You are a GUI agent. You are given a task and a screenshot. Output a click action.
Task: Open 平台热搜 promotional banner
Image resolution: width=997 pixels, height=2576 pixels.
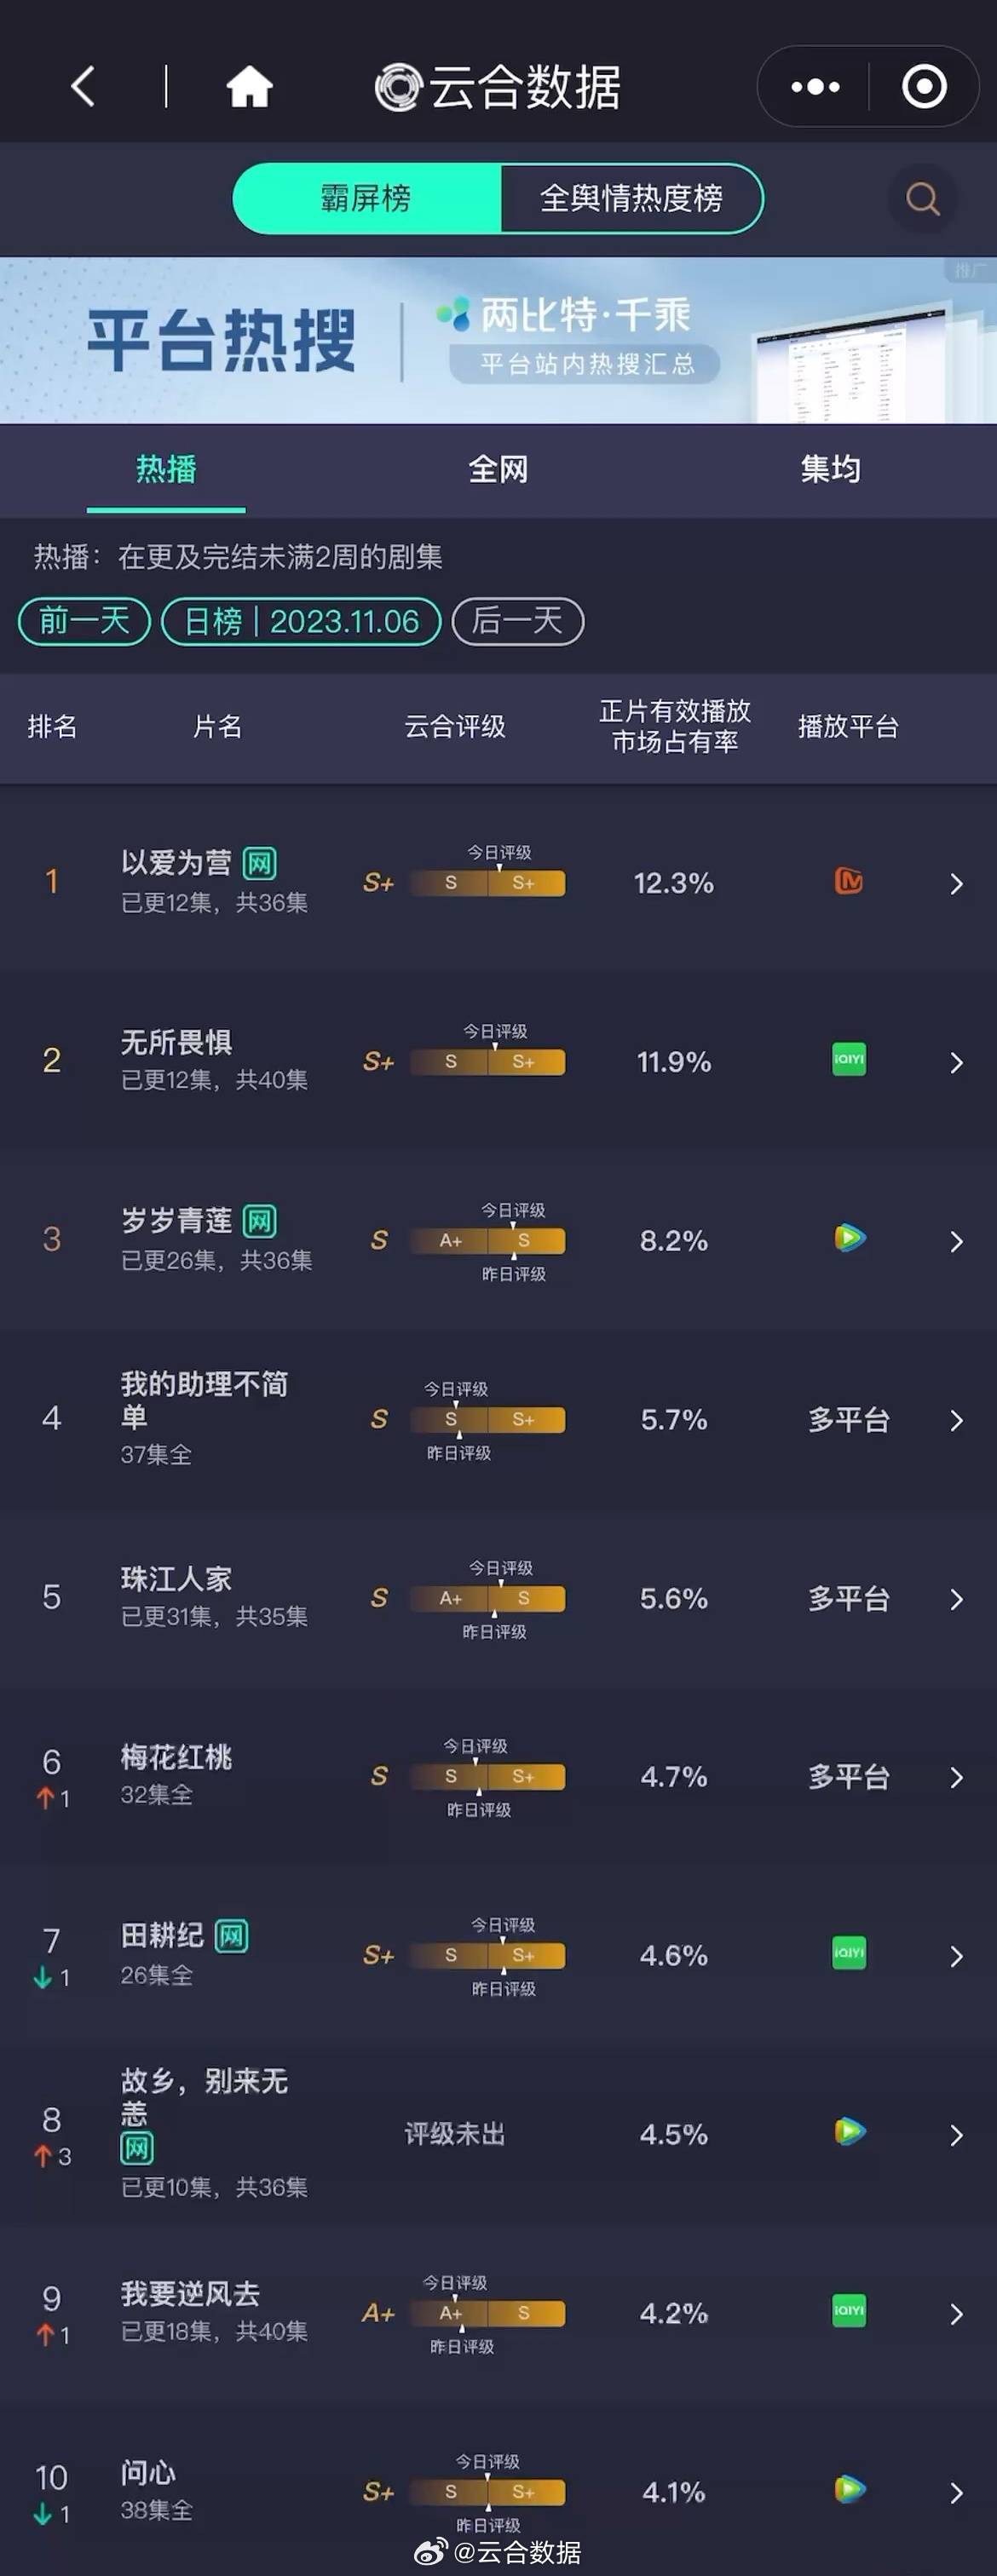pyautogui.click(x=498, y=341)
